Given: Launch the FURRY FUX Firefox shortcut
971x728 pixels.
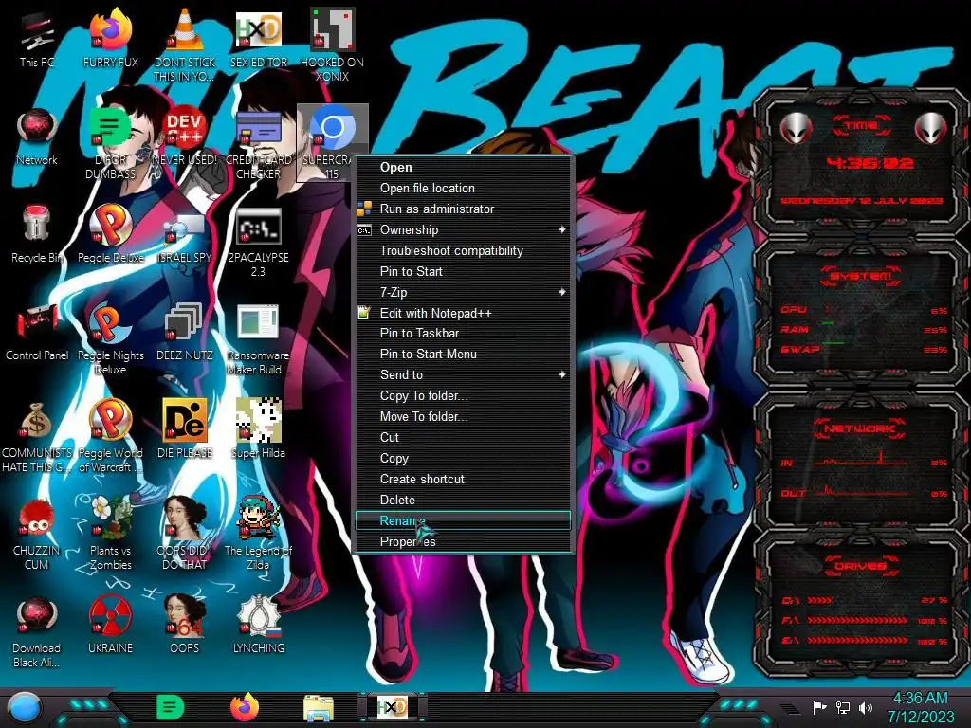Looking at the screenshot, I should coord(111,38).
